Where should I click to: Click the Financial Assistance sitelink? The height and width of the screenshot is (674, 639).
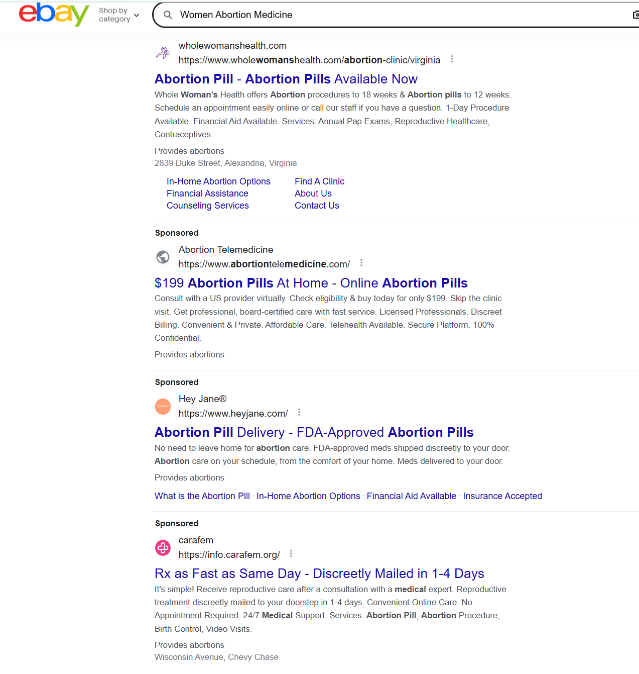coord(207,194)
